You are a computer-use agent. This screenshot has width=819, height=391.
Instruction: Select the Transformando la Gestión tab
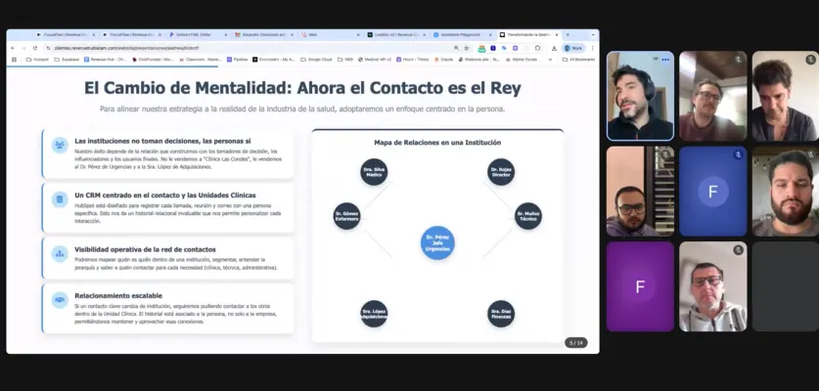[528, 34]
